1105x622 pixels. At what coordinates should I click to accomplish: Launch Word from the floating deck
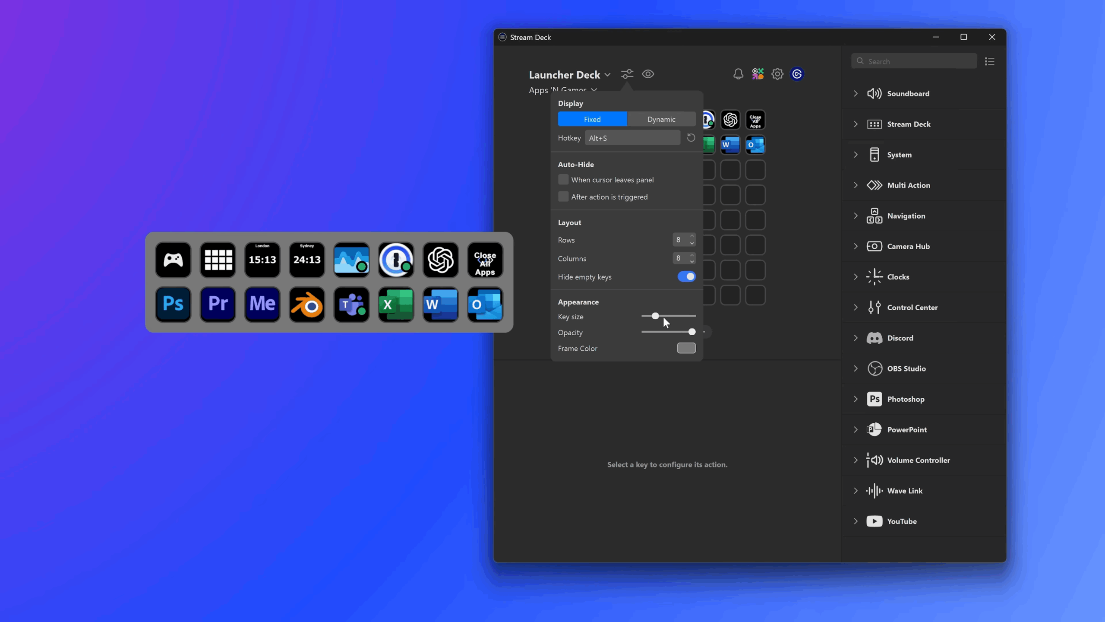(441, 305)
